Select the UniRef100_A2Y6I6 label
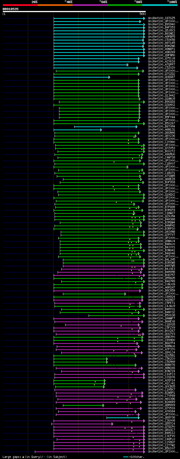180x459 pixels. pos(161,61)
